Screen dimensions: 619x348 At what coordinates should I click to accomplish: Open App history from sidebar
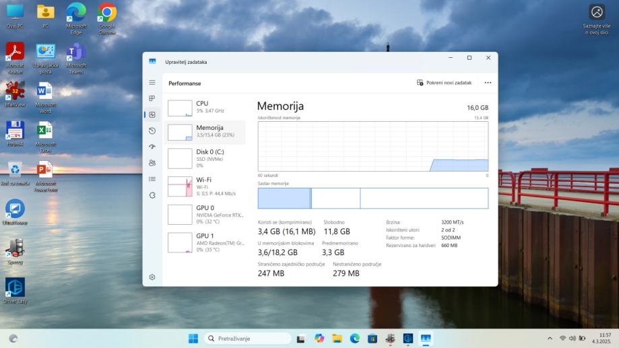click(152, 131)
